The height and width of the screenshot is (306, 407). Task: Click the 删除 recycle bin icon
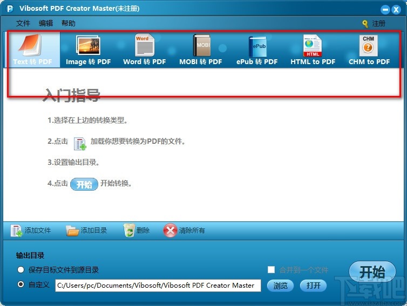point(129,231)
